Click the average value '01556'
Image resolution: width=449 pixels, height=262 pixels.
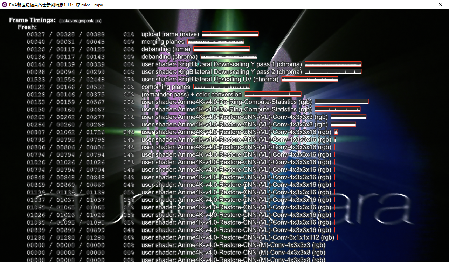(x=66, y=80)
